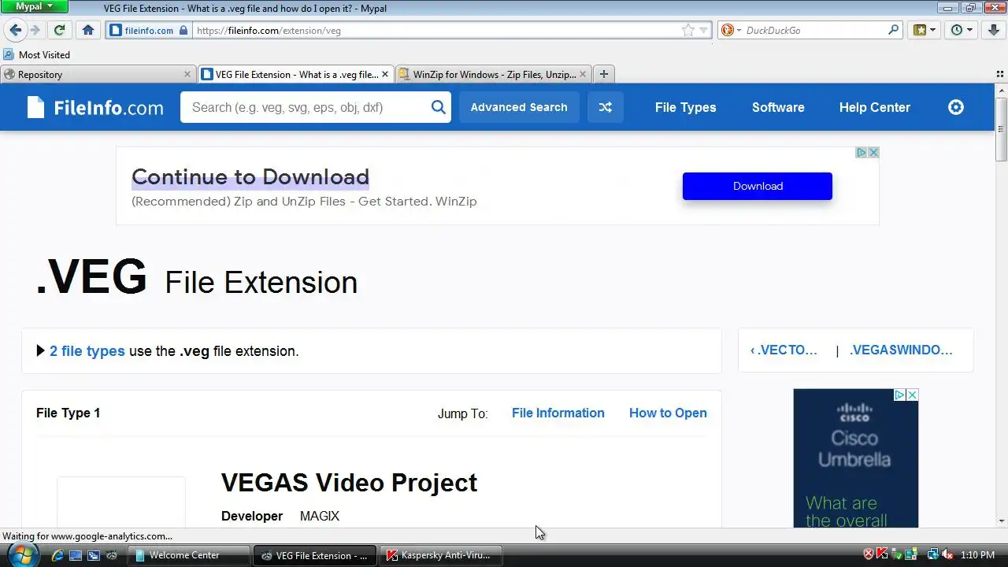This screenshot has height=567, width=1008.
Task: Click the muted volume tray icon
Action: [948, 555]
